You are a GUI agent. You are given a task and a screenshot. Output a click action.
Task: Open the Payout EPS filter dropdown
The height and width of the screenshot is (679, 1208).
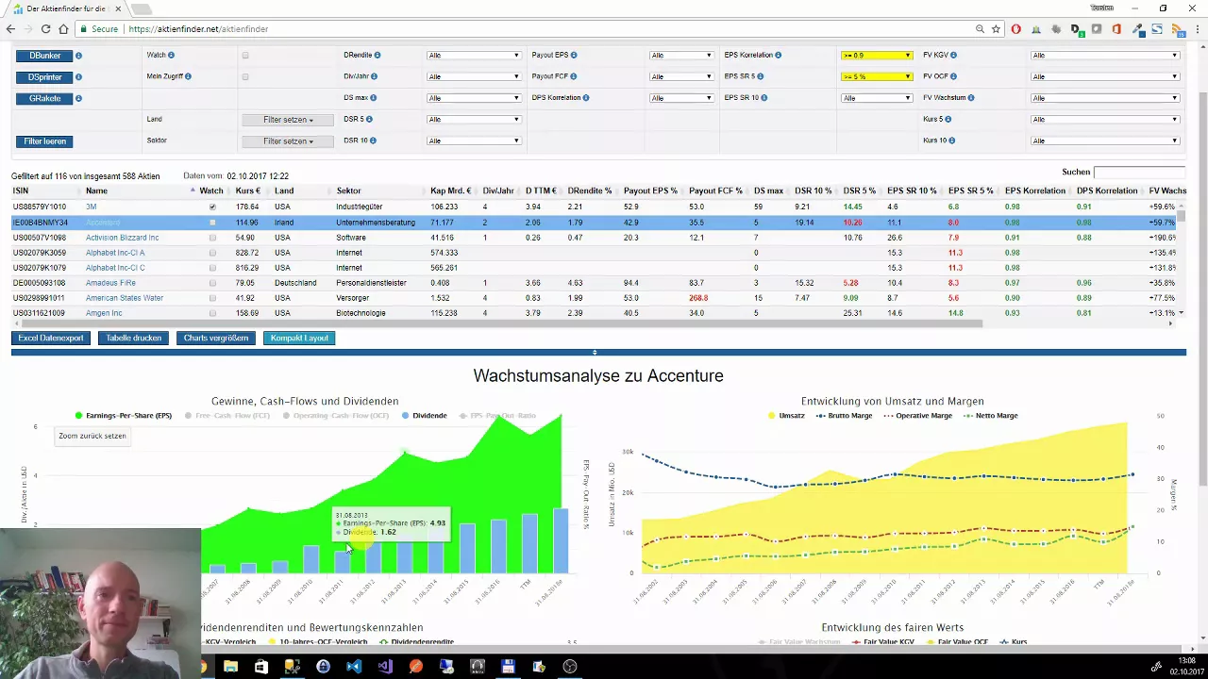click(681, 56)
